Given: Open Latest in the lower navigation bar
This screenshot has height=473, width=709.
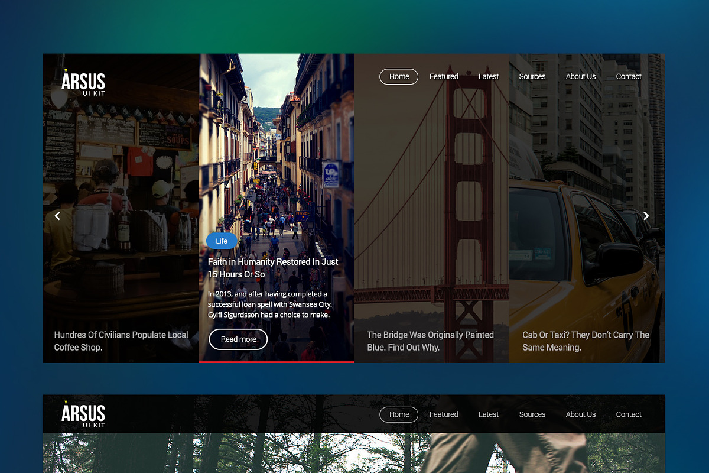Looking at the screenshot, I should click(489, 414).
